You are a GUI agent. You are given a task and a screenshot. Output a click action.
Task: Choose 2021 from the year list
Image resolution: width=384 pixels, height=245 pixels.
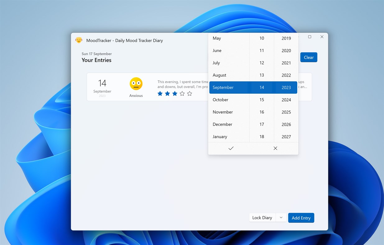tap(286, 63)
